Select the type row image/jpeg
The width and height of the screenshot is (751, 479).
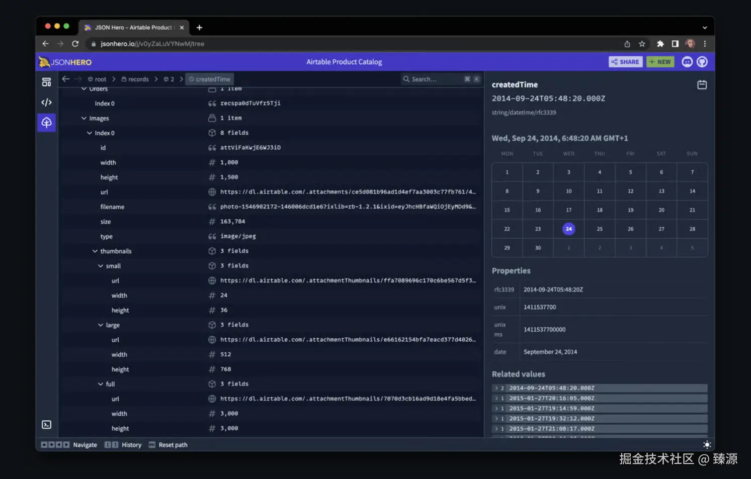(x=272, y=236)
